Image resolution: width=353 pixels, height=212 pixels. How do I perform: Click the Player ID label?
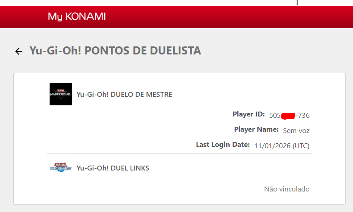coord(248,114)
